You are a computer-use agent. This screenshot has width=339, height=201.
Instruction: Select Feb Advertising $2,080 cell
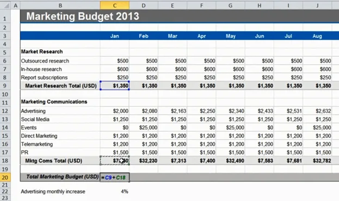pyautogui.click(x=144, y=111)
